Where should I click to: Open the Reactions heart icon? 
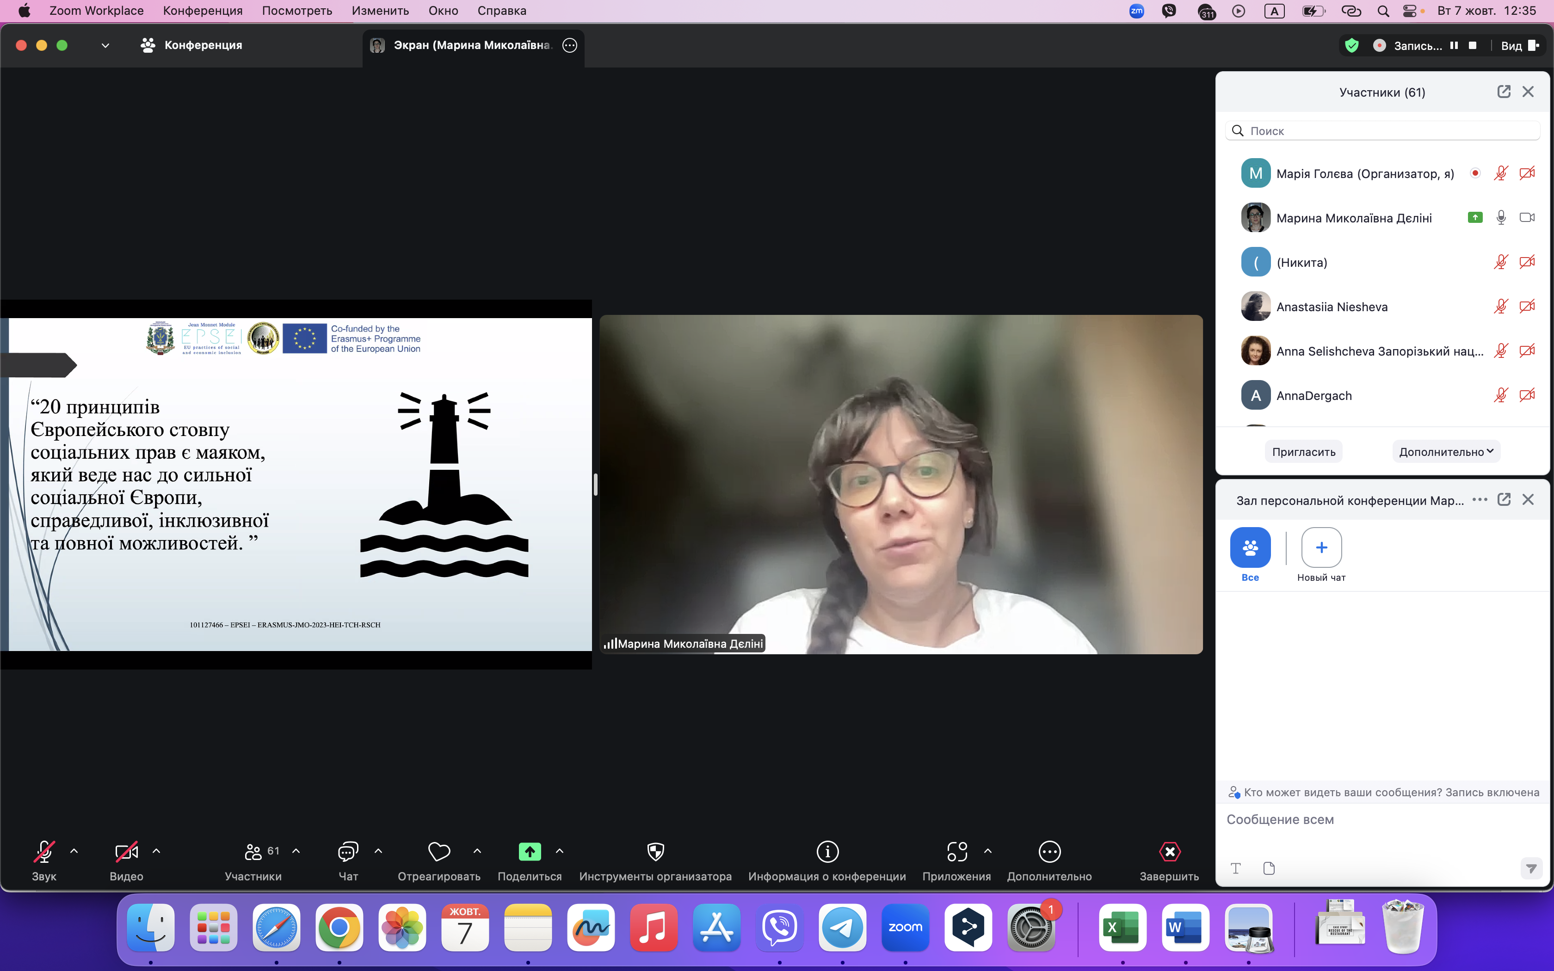[438, 852]
